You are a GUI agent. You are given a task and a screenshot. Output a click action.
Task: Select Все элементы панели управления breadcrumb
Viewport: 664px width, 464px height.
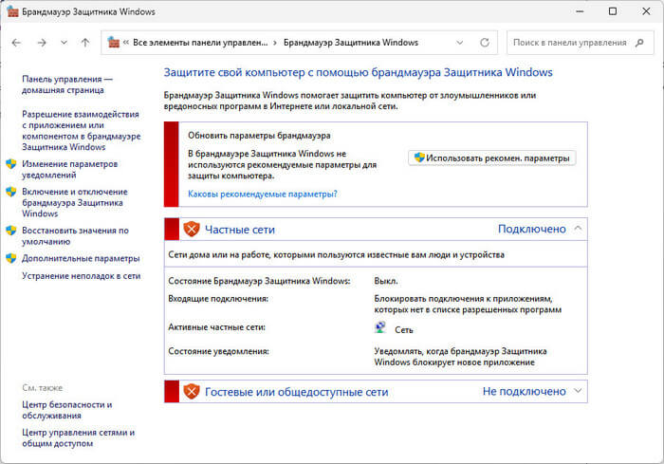pos(201,43)
